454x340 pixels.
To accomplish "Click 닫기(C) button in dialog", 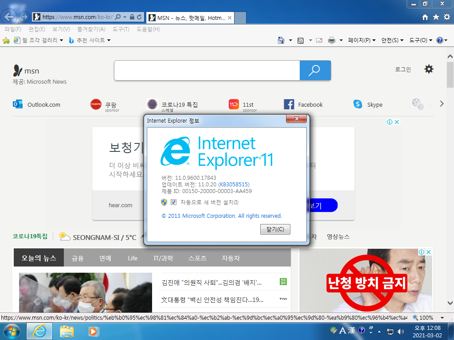I will 275,229.
